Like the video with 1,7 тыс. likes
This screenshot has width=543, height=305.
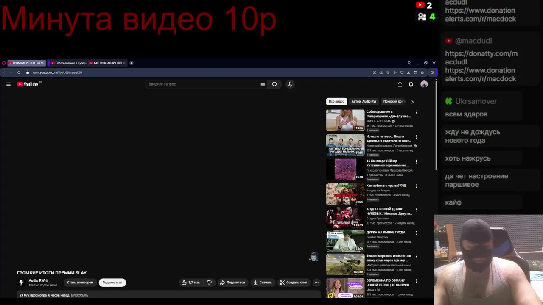click(191, 283)
